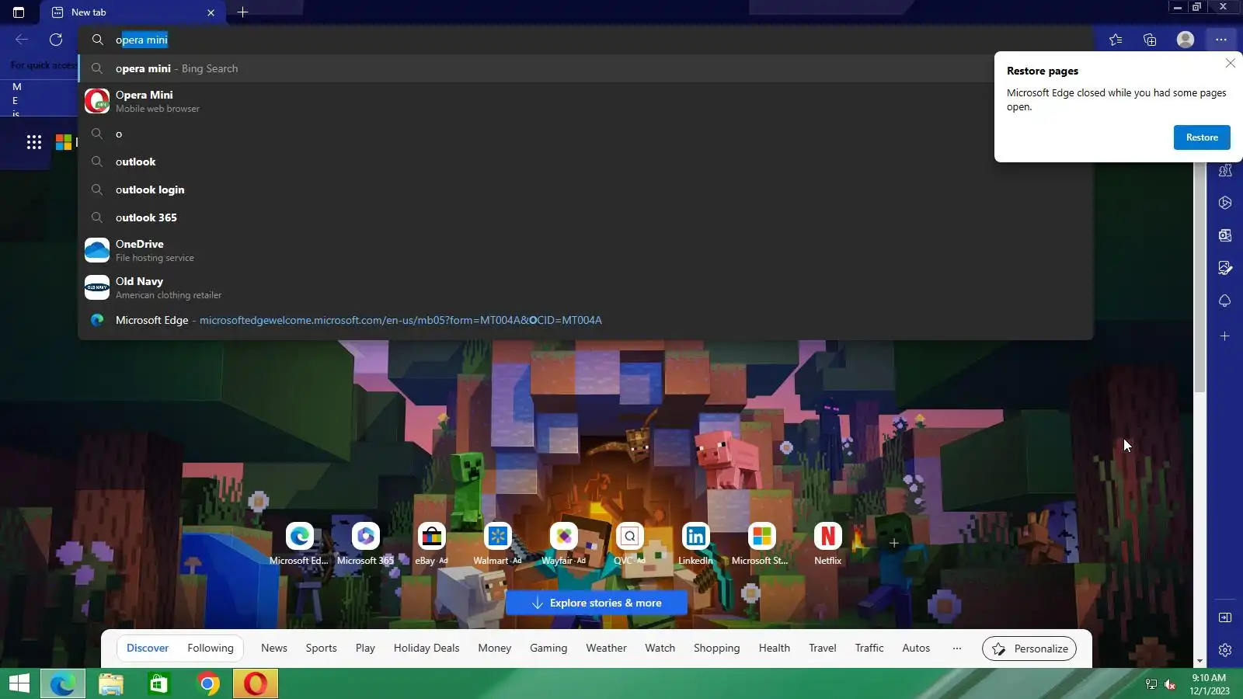This screenshot has height=699, width=1243.
Task: Open the Shopping feed category
Action: point(716,649)
